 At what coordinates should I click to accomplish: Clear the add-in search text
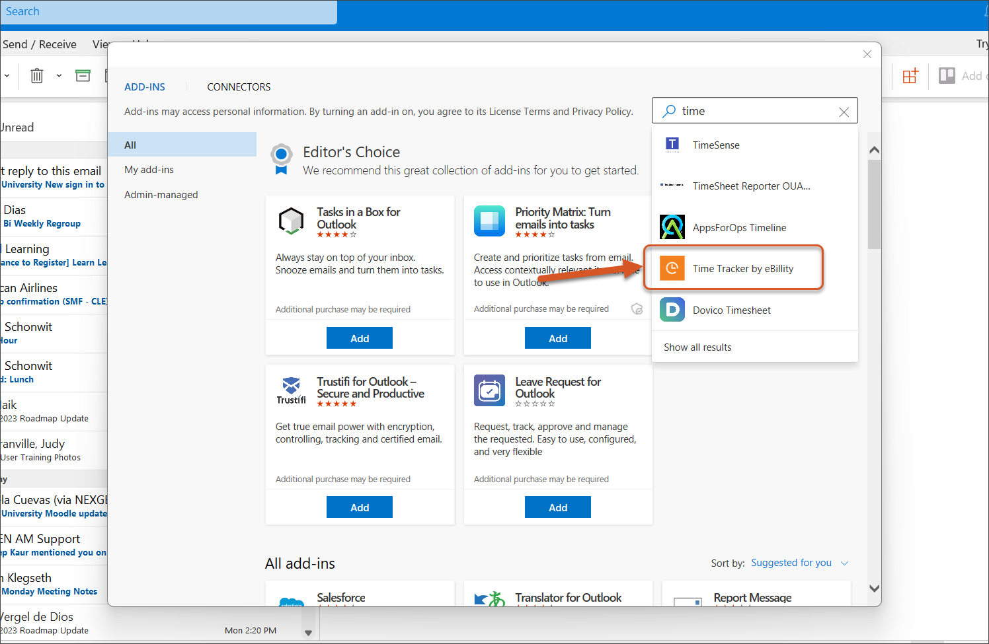coord(844,112)
